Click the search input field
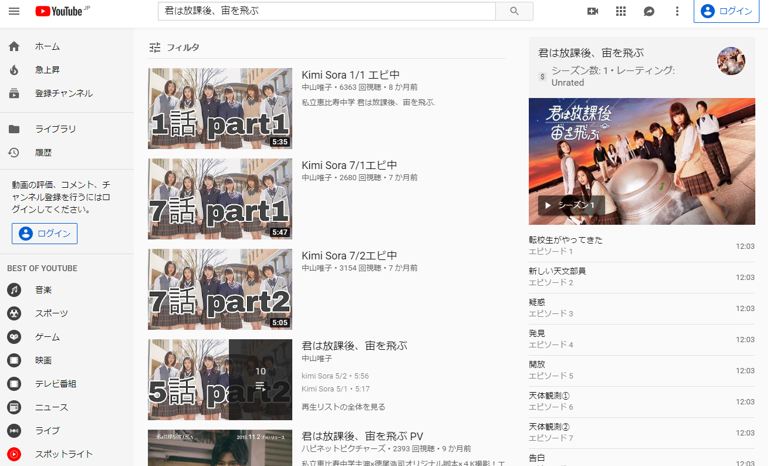Screen dimensions: 770x466 [x=327, y=11]
